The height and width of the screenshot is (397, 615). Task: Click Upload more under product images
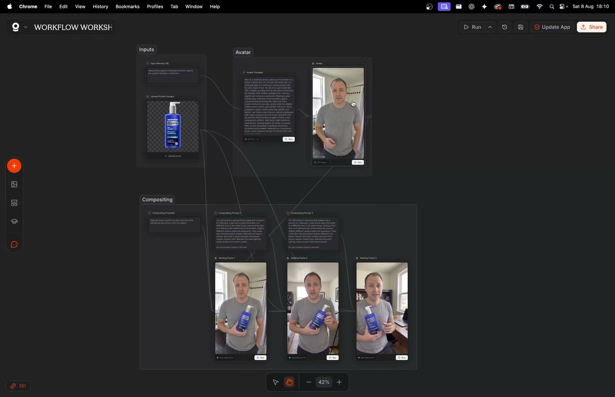tap(173, 156)
